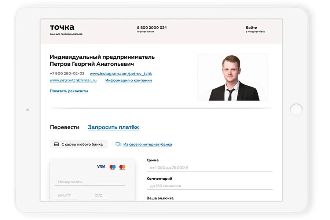
Task: Click the card icon beside 'С карты любого банка'
Action: point(56,144)
